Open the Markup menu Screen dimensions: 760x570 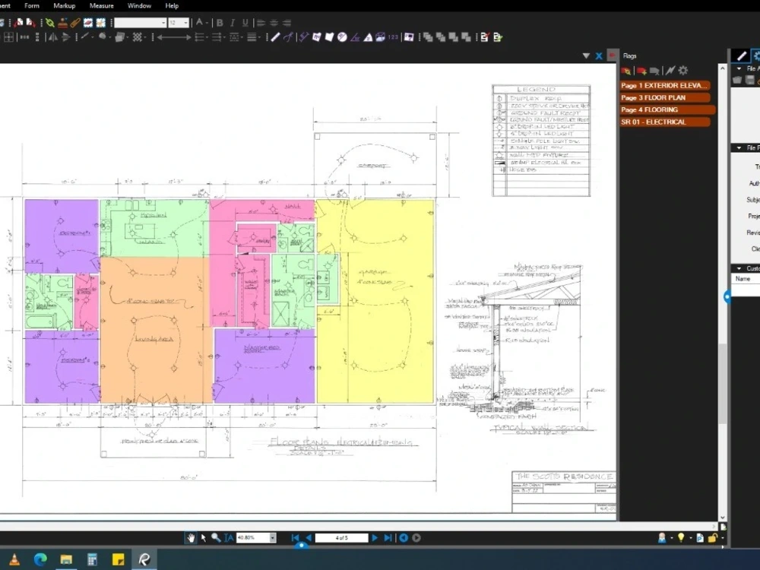[x=64, y=5]
